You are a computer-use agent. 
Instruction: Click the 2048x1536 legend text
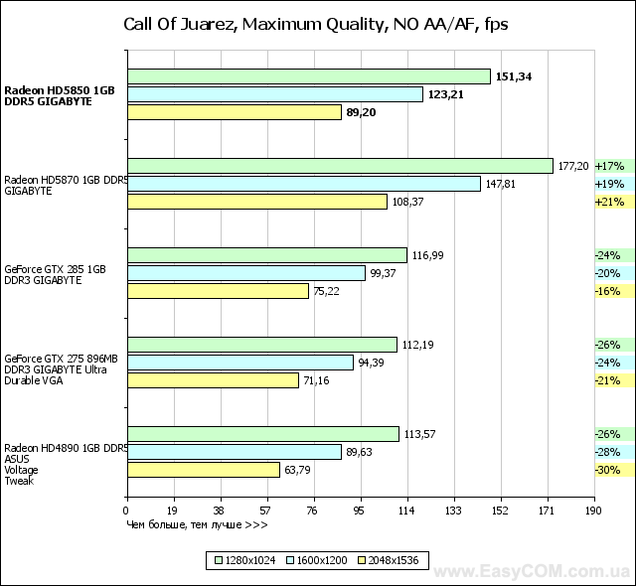click(x=394, y=560)
